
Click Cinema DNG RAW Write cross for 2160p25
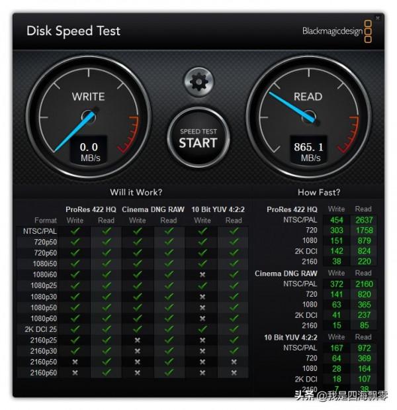point(138,340)
